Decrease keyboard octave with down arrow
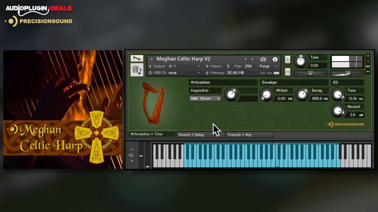Screen dimensions: 378x212 pyautogui.click(x=132, y=161)
